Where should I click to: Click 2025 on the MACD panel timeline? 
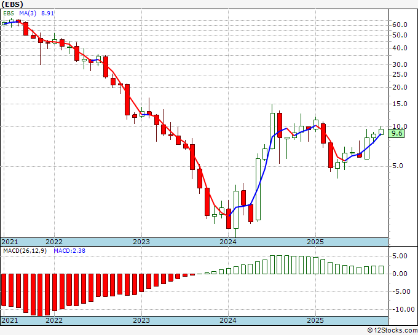click(315, 320)
